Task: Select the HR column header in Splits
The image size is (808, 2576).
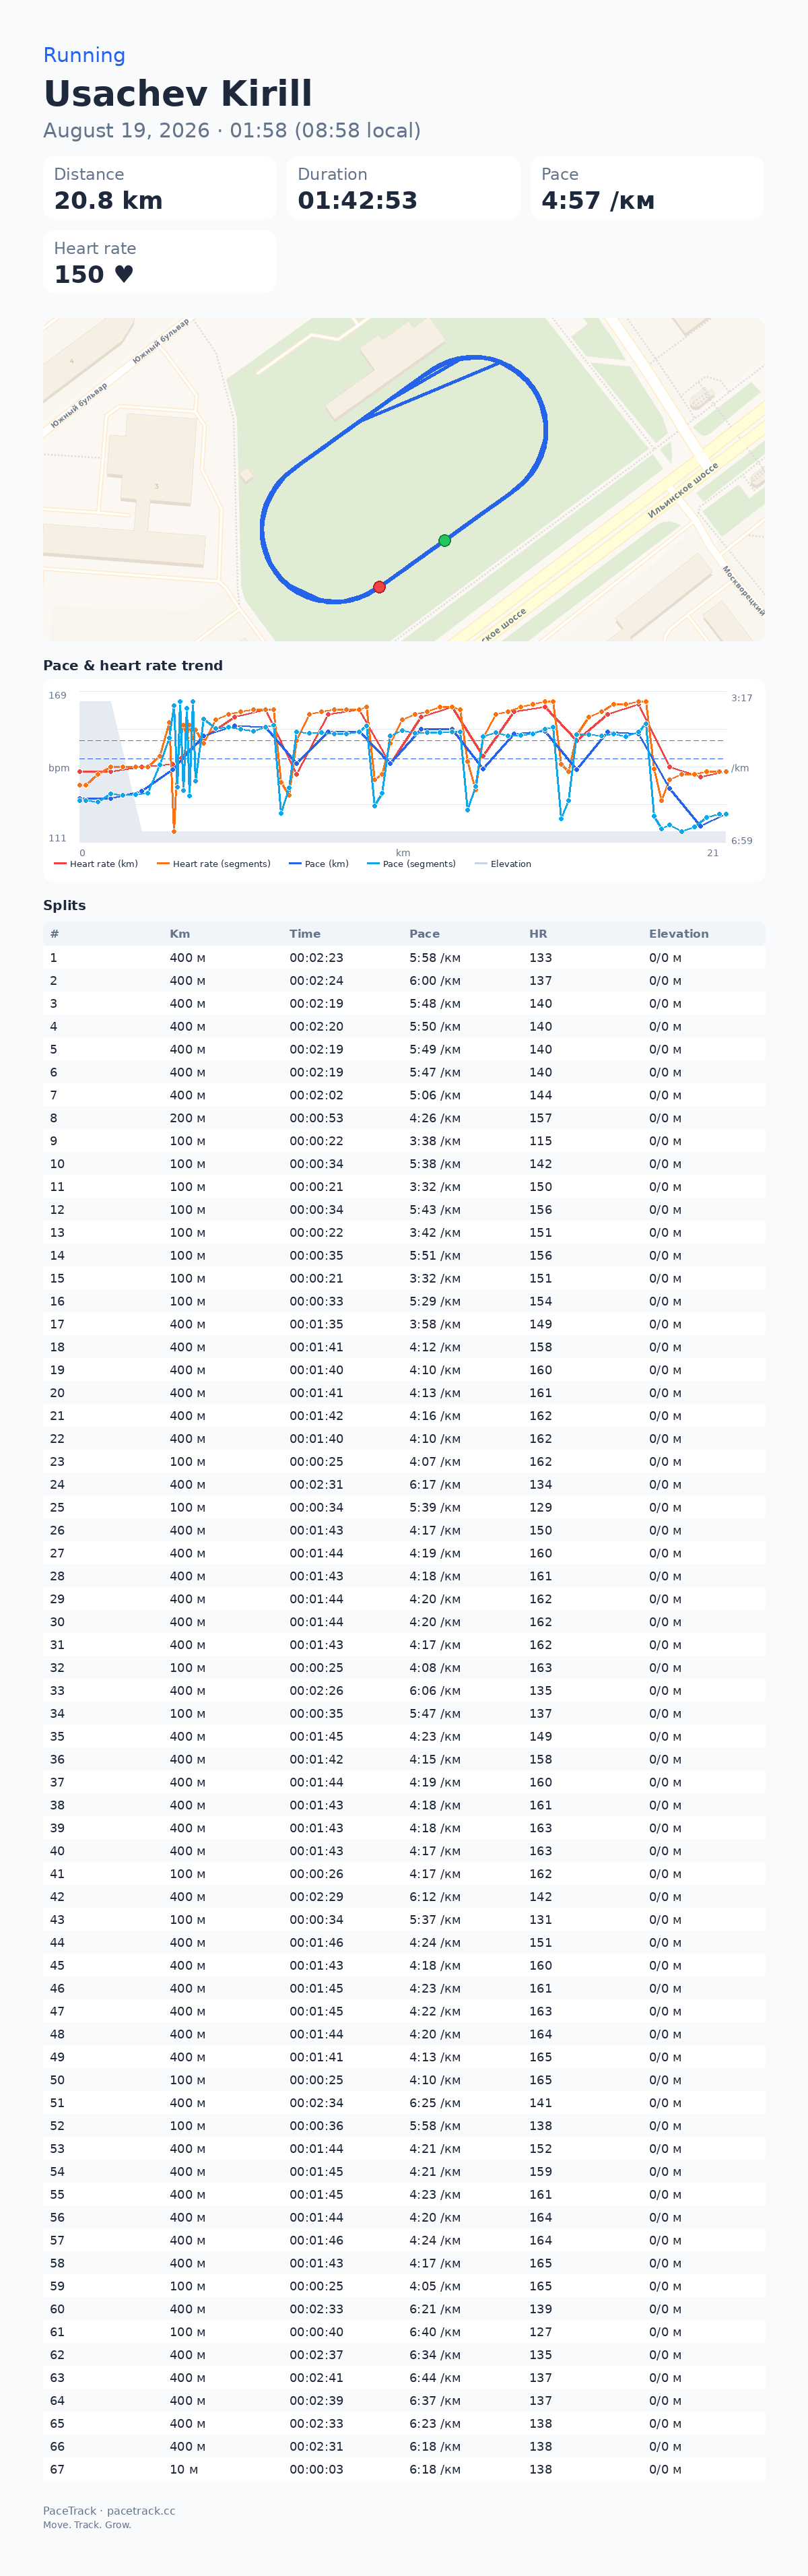Action: tap(538, 934)
